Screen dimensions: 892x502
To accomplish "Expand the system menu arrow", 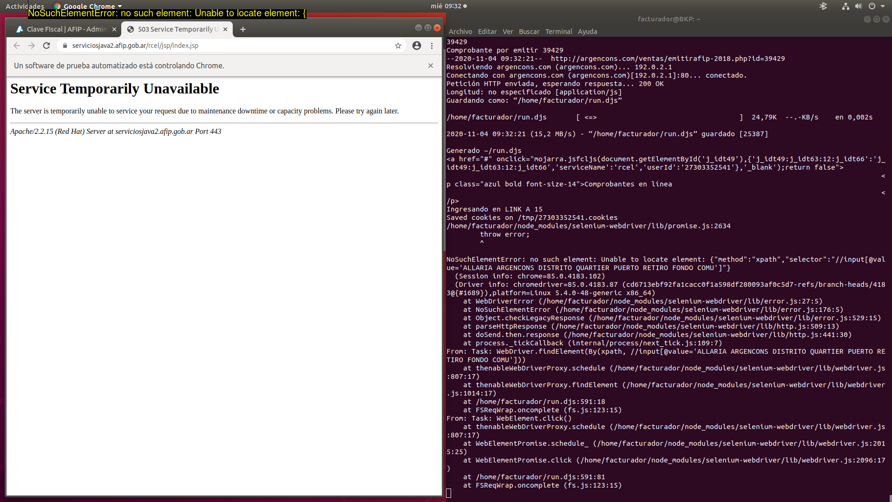I will [x=883, y=6].
